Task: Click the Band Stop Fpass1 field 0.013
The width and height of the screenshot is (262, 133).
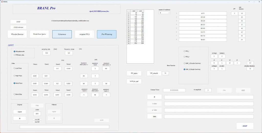Action: [35, 95]
